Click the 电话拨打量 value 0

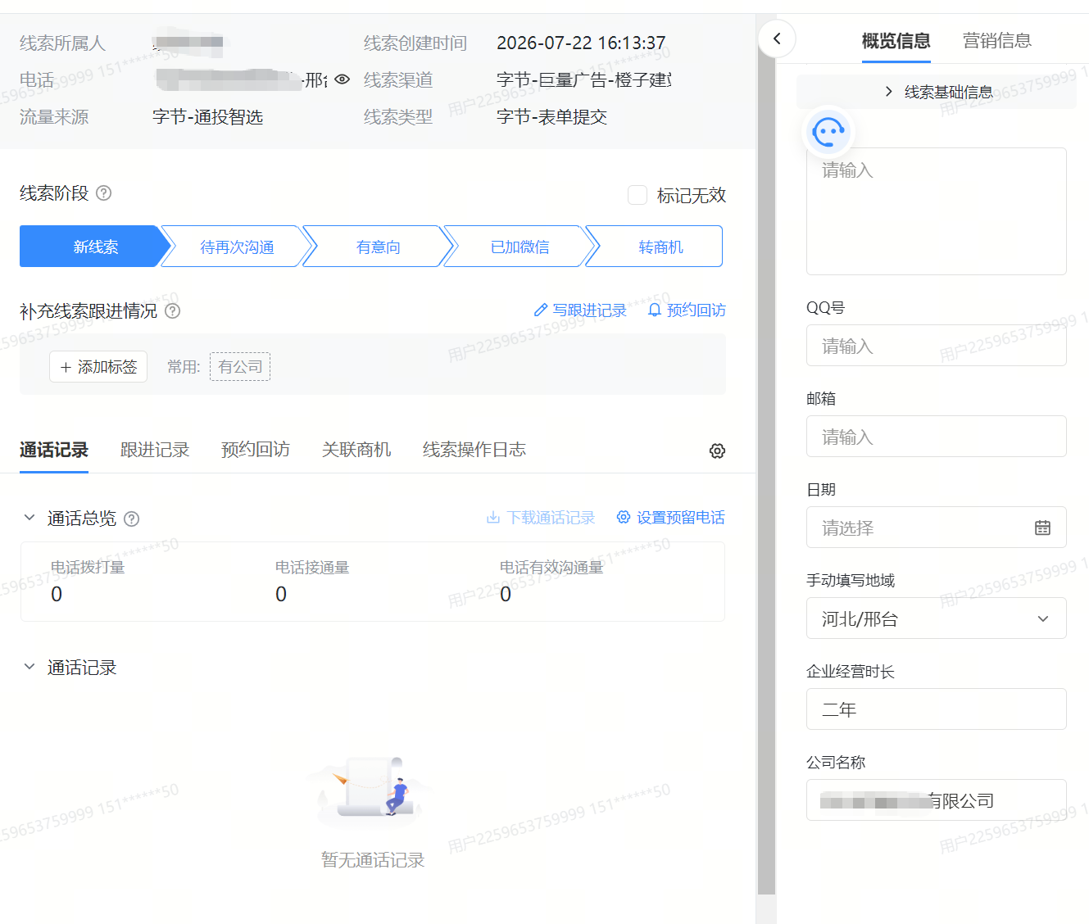point(57,594)
